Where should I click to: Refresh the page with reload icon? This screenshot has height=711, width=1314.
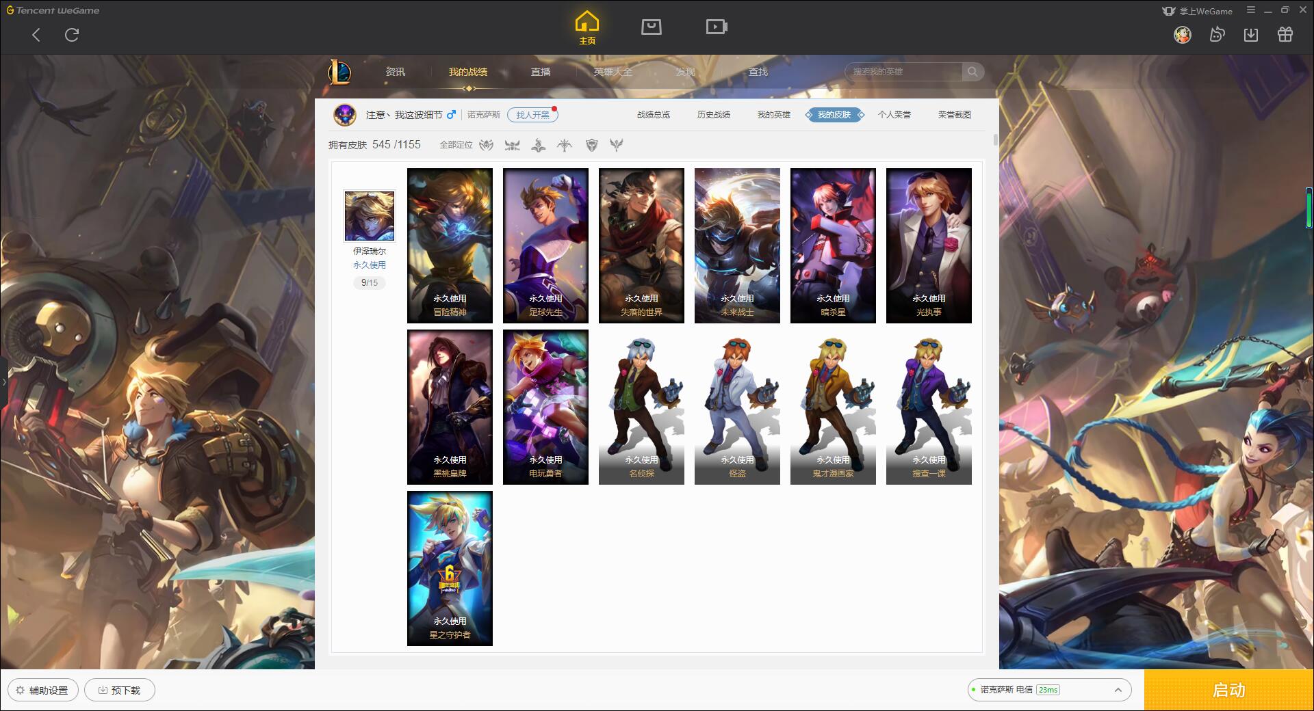pyautogui.click(x=72, y=35)
